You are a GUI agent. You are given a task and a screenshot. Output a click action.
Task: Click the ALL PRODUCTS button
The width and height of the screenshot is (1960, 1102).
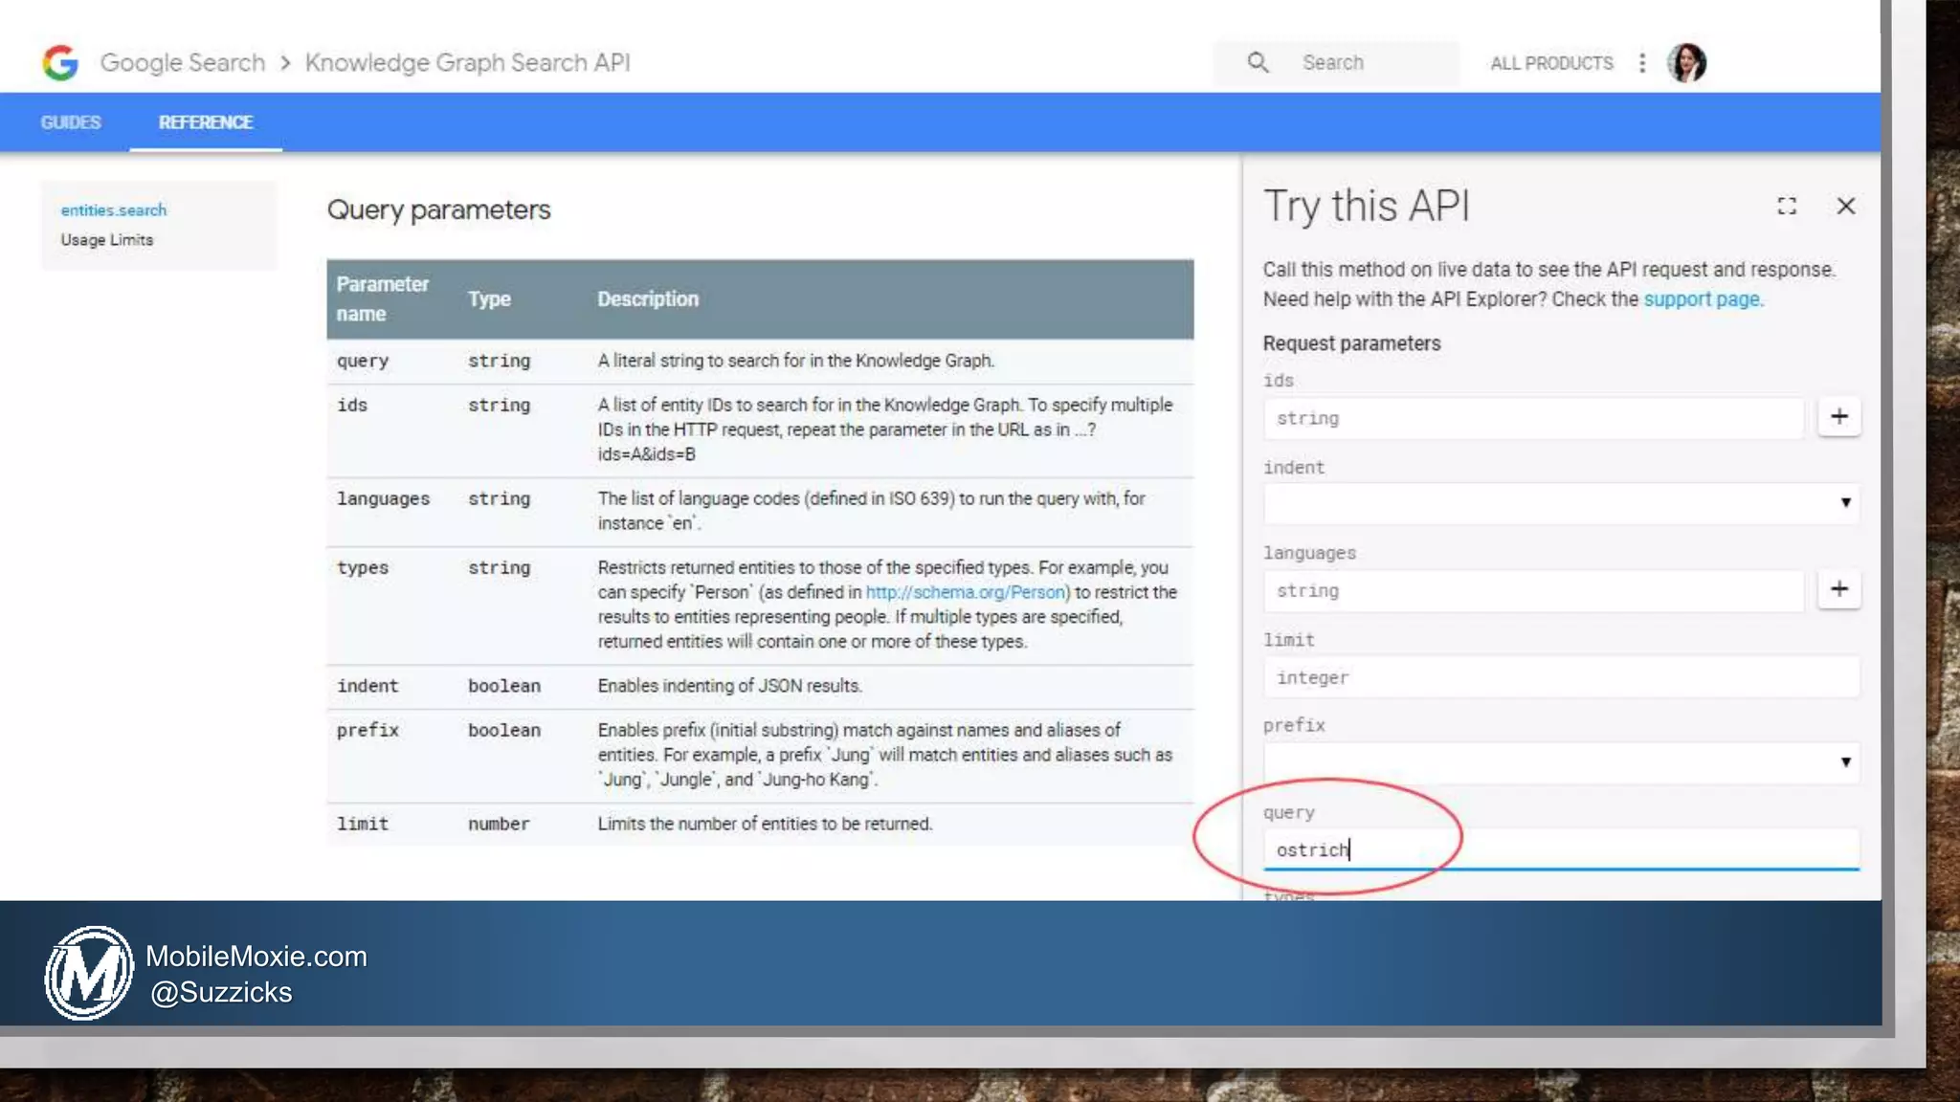[x=1551, y=63]
